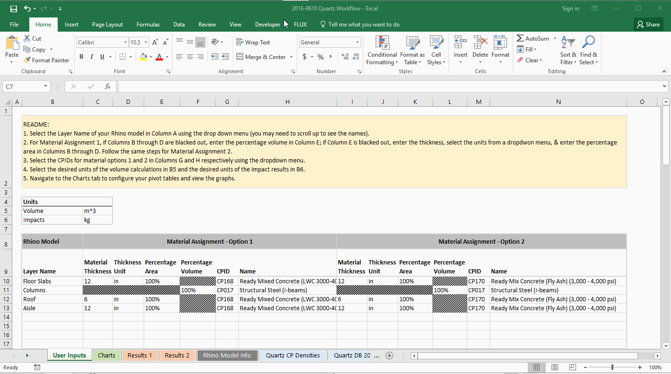671x374 pixels.
Task: Open the font size 10.5 dropdown
Action: pyautogui.click(x=146, y=42)
